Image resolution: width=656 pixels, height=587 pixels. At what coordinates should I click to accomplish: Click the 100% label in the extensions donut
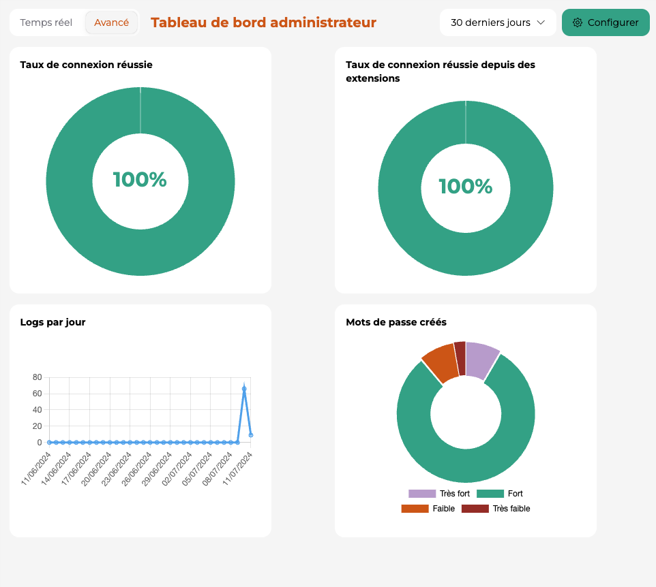pyautogui.click(x=464, y=188)
